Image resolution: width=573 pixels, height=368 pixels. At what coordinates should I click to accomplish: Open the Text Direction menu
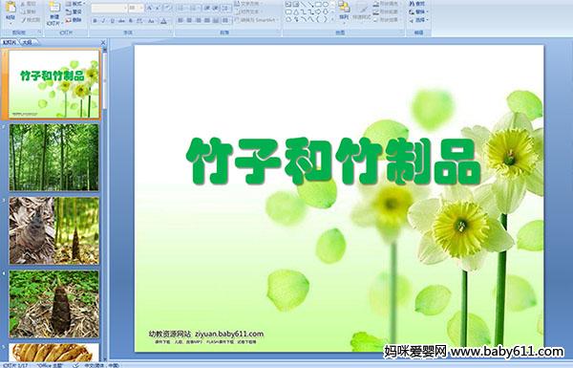[x=247, y=4]
